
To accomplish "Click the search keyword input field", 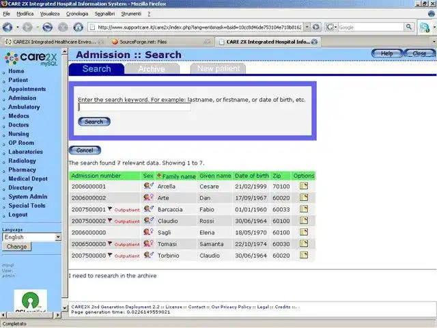I will coord(135,107).
